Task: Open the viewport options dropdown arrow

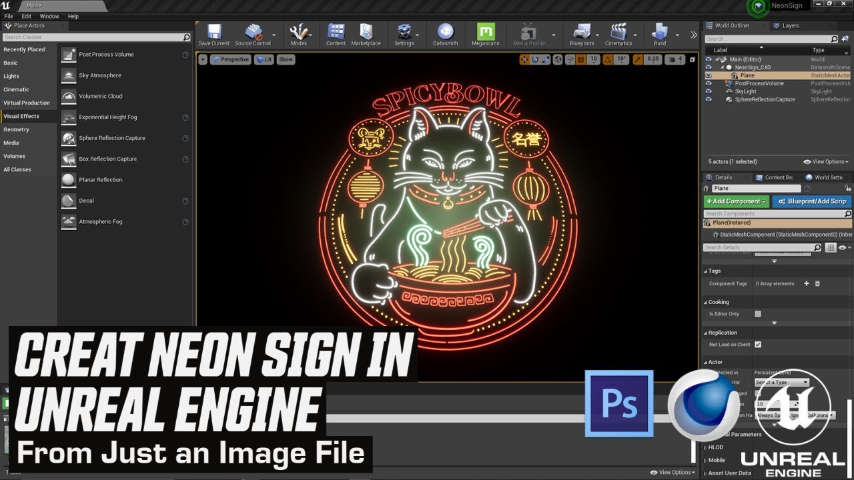Action: point(203,59)
